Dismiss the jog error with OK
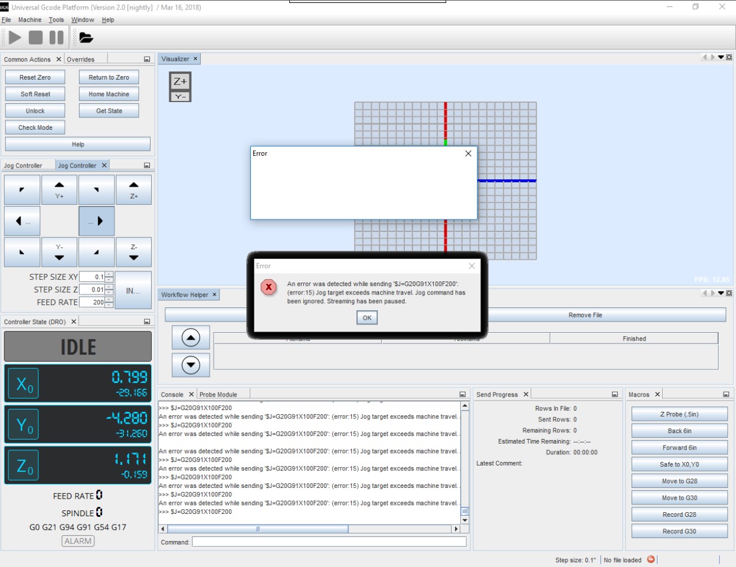The width and height of the screenshot is (736, 567). [367, 317]
